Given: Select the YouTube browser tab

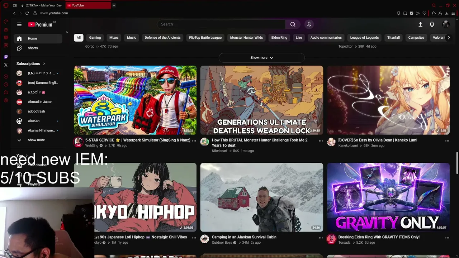Looking at the screenshot, I should (x=88, y=5).
